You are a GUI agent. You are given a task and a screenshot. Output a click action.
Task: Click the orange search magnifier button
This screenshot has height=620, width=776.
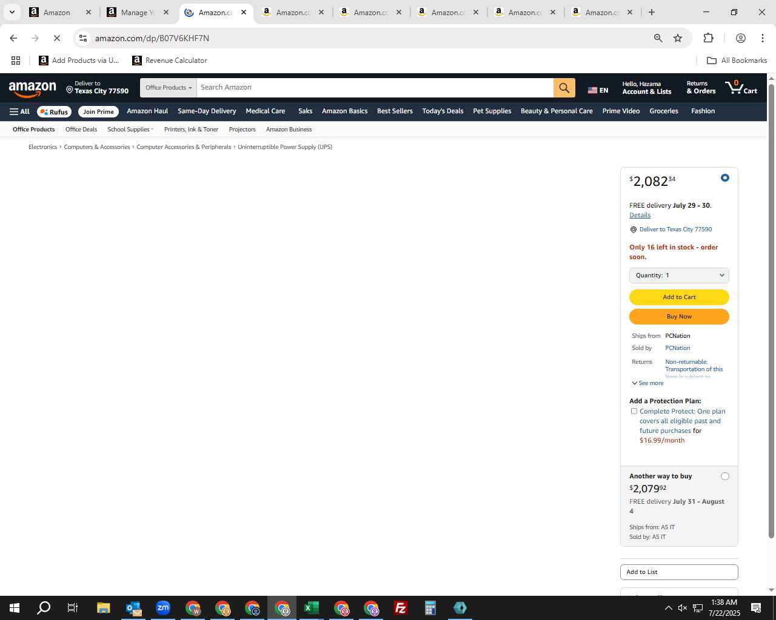(x=564, y=88)
